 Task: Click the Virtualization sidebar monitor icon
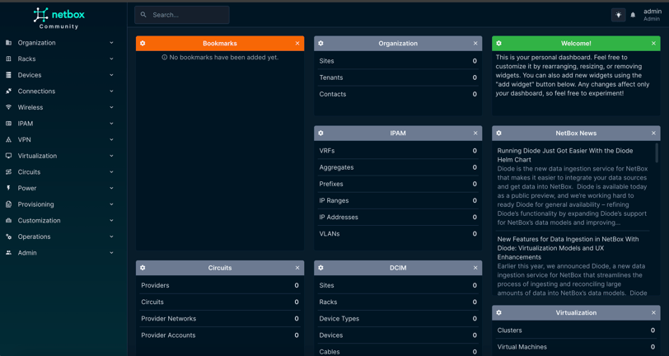(x=8, y=156)
